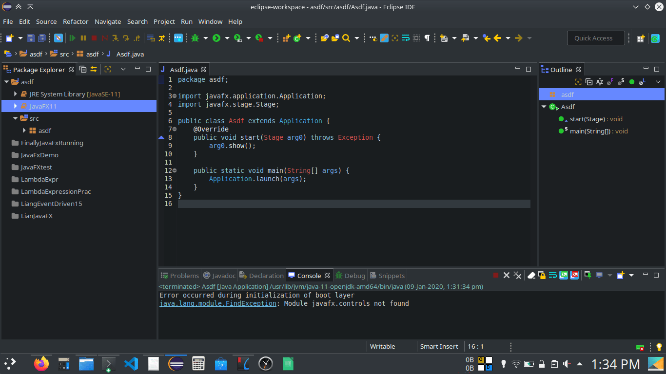Click the Smart Insert status bar control
Viewport: 666px width, 374px height.
click(x=439, y=346)
